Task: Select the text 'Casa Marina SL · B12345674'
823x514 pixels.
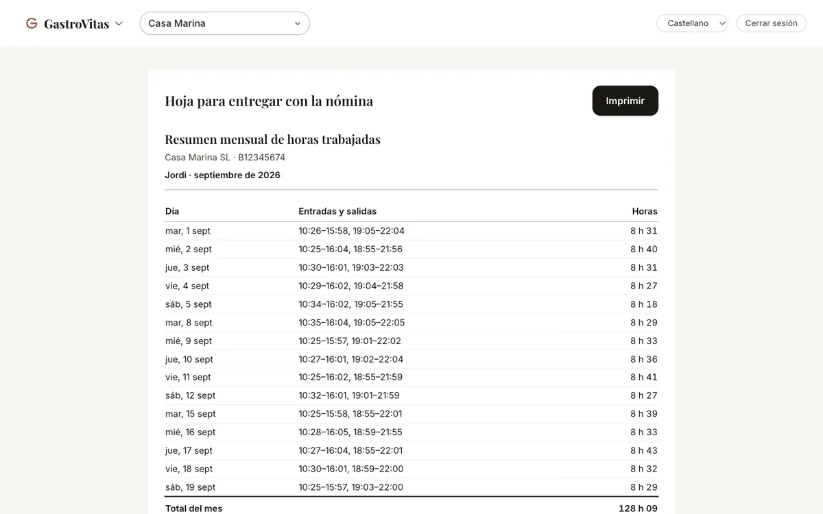Action: click(x=225, y=157)
